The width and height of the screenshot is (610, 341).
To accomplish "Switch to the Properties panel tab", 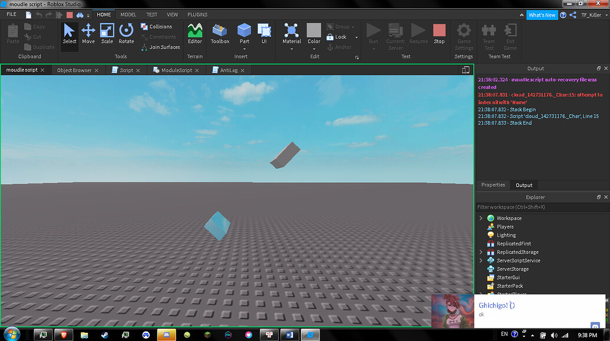I will (493, 185).
